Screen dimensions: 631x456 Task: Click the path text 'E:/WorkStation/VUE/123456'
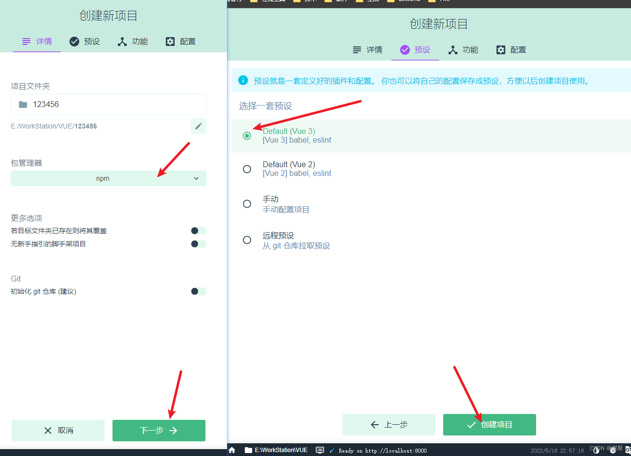(x=54, y=126)
